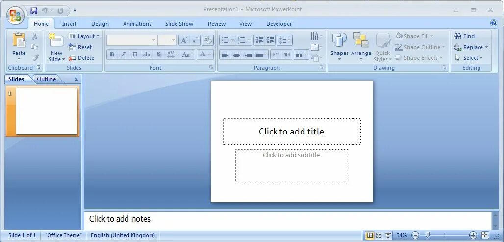Switch to Slide Sorter view icon

pyautogui.click(x=378, y=235)
